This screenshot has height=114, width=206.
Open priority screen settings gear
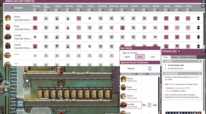pyautogui.click(x=203, y=6)
